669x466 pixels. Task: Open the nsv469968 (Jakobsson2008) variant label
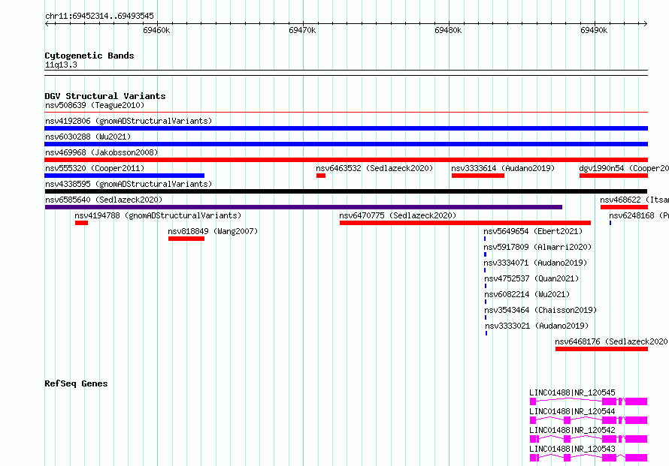point(101,152)
